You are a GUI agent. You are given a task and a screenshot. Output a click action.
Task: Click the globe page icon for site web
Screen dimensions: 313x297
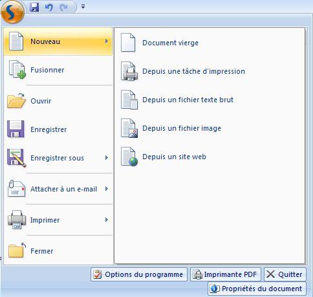click(x=129, y=157)
